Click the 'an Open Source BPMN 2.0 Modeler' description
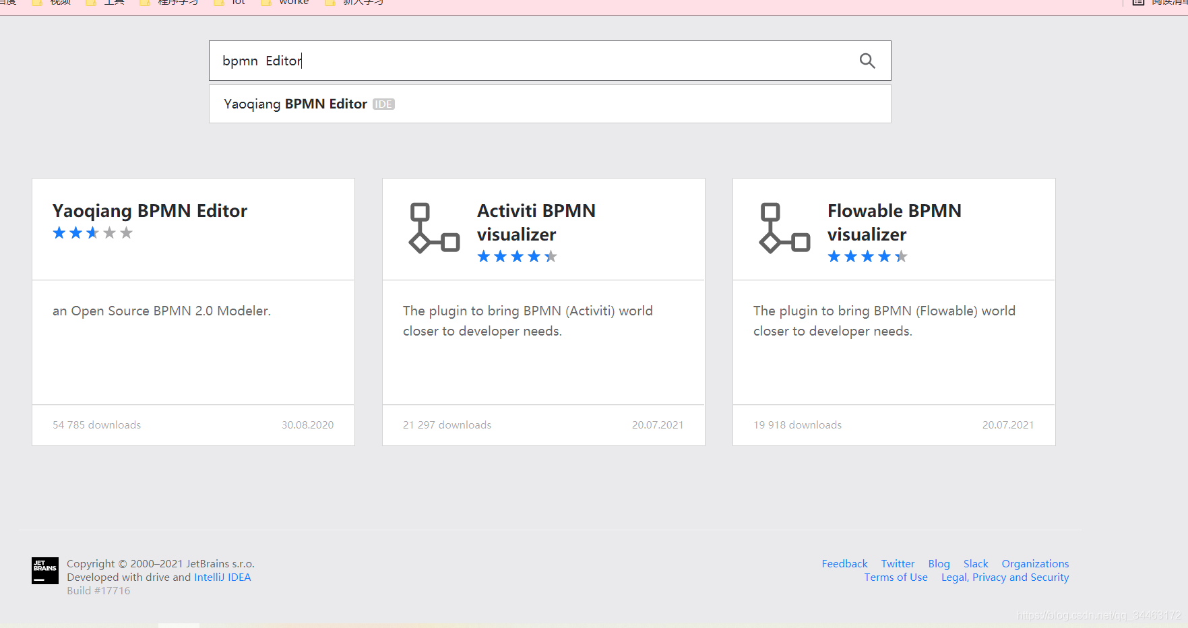 (162, 311)
